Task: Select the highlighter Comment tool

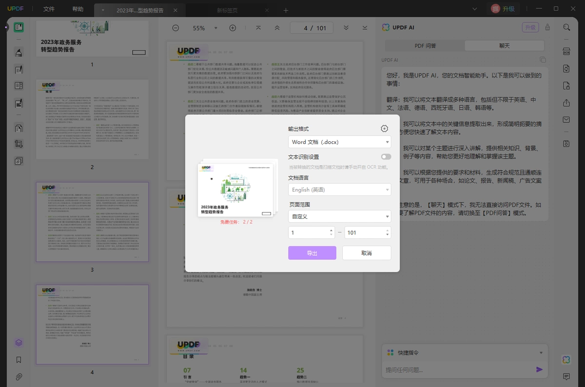Action: [19, 52]
